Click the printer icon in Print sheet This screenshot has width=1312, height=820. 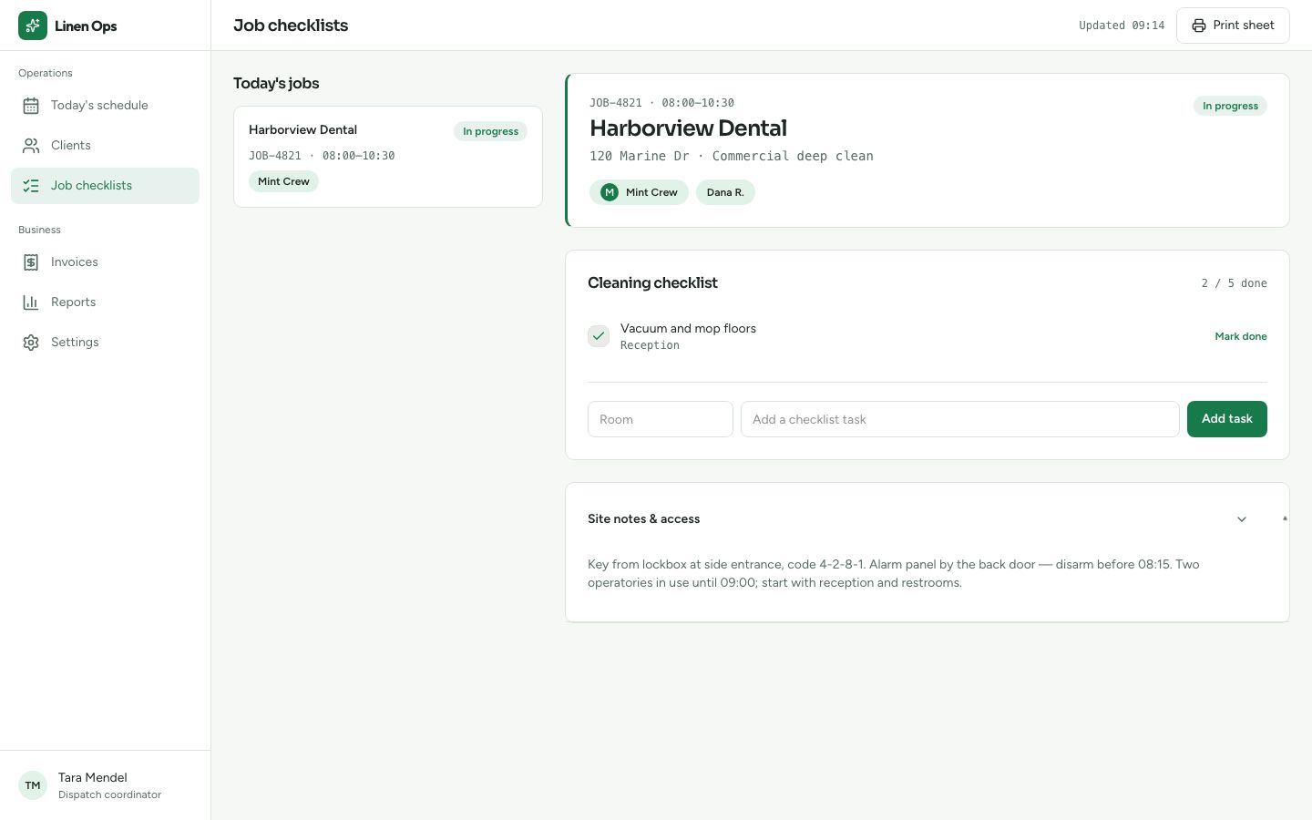click(x=1199, y=26)
